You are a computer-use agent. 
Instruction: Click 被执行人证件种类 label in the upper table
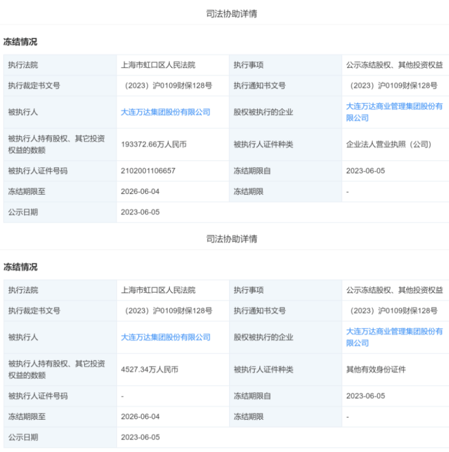coord(263,144)
